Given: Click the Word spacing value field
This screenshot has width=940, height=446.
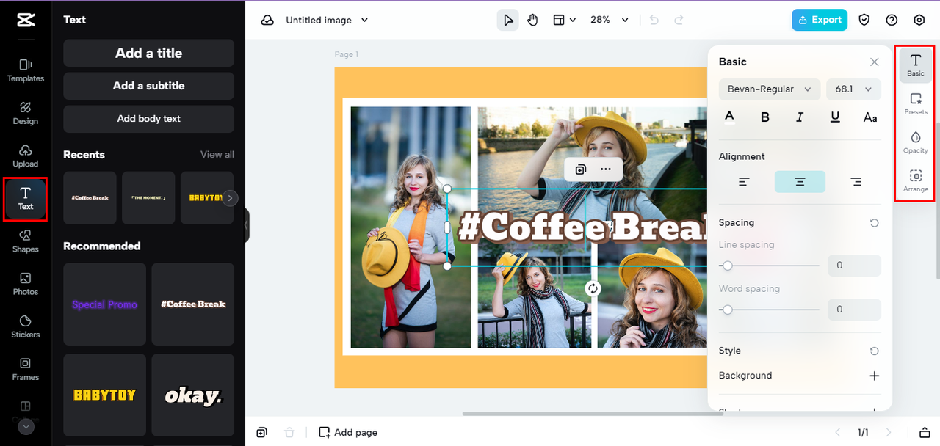Looking at the screenshot, I should click(854, 310).
